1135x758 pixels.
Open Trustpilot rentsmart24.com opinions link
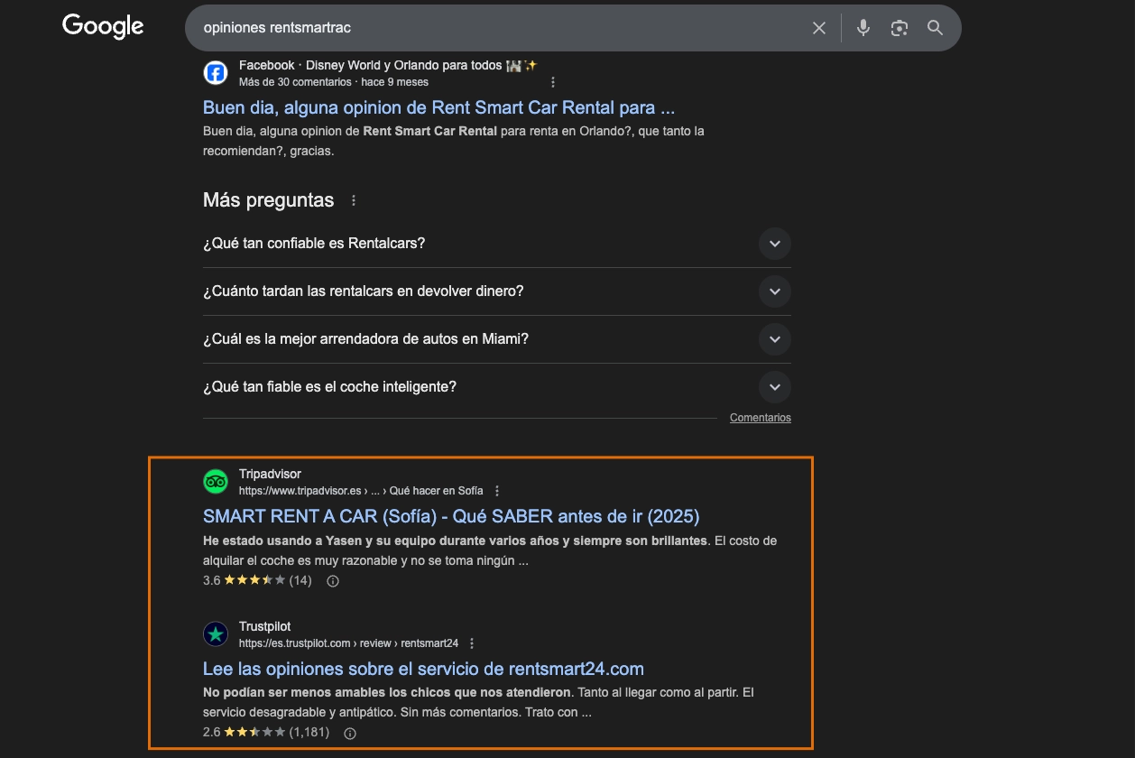(x=423, y=669)
